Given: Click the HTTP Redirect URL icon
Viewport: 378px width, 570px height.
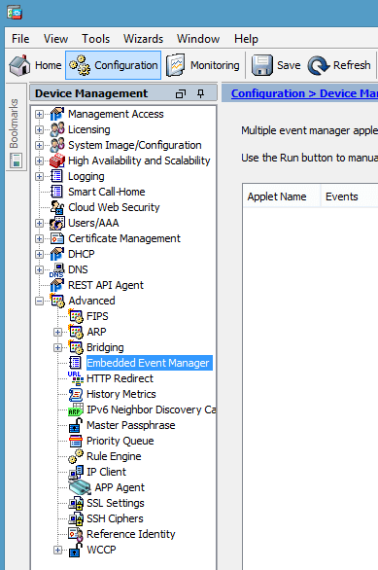Looking at the screenshot, I should click(76, 378).
